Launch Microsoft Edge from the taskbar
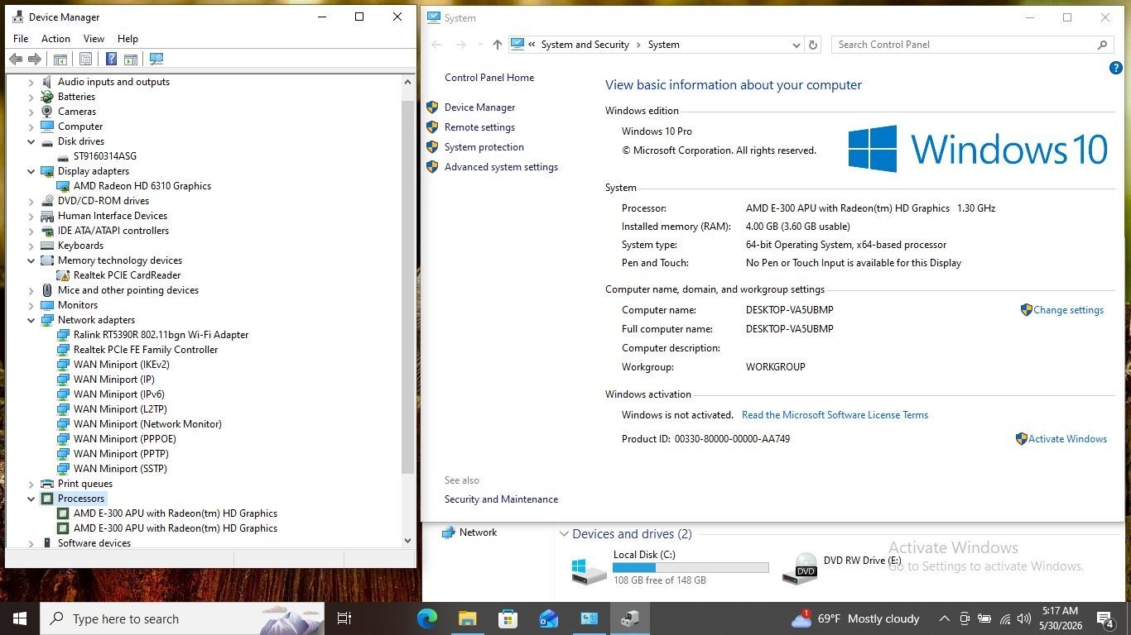This screenshot has height=635, width=1131. [x=427, y=618]
